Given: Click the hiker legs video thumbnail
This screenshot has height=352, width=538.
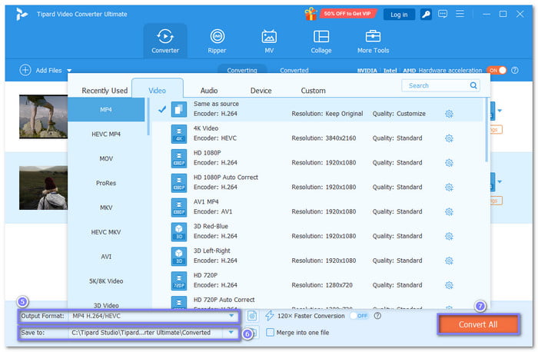Looking at the screenshot, I should click(43, 117).
